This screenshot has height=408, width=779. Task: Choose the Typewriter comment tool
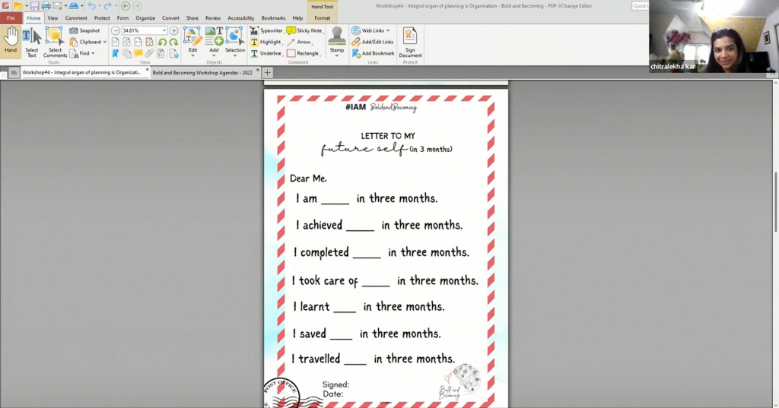coord(266,30)
